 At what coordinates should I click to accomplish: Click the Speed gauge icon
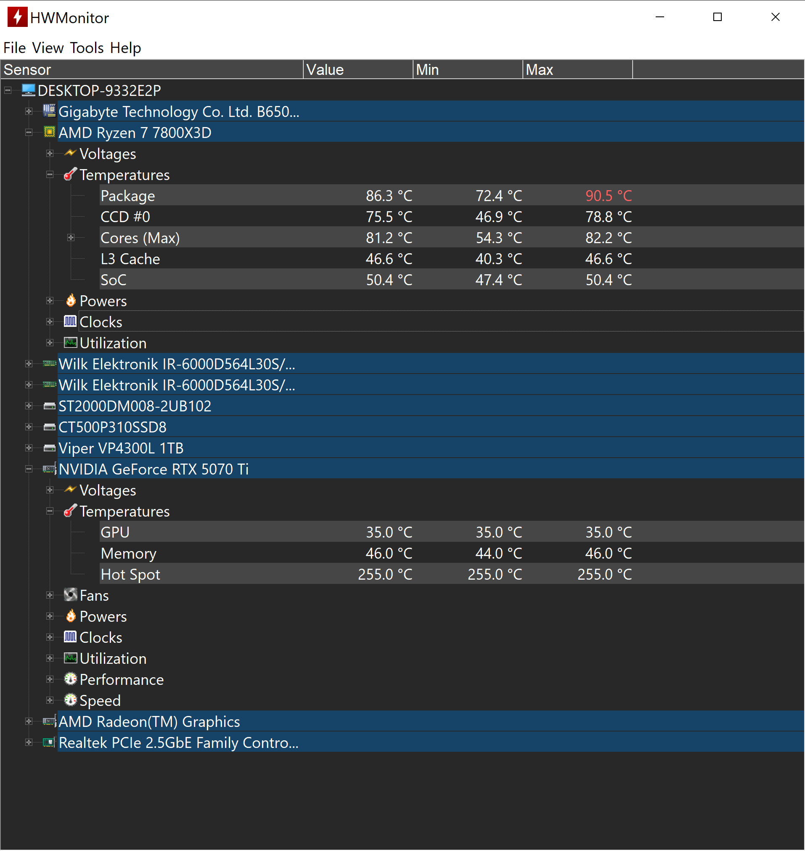[x=70, y=700]
